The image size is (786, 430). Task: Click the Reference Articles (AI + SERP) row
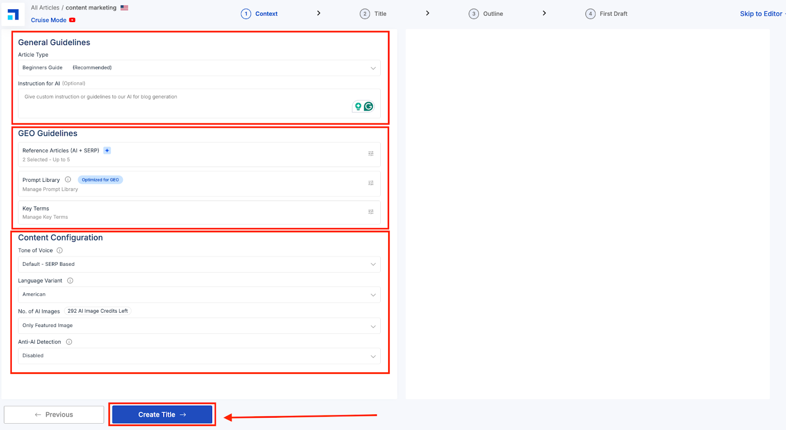click(199, 154)
